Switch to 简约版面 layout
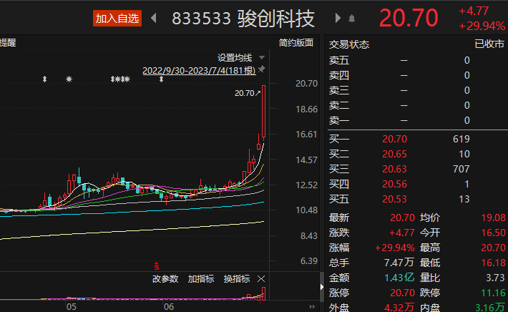Screen dimensions: 508x312 click(x=296, y=43)
